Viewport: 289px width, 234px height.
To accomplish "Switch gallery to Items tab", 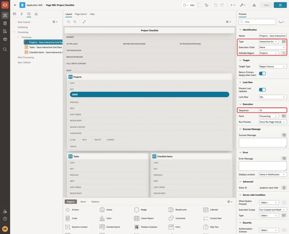I will click(83, 202).
